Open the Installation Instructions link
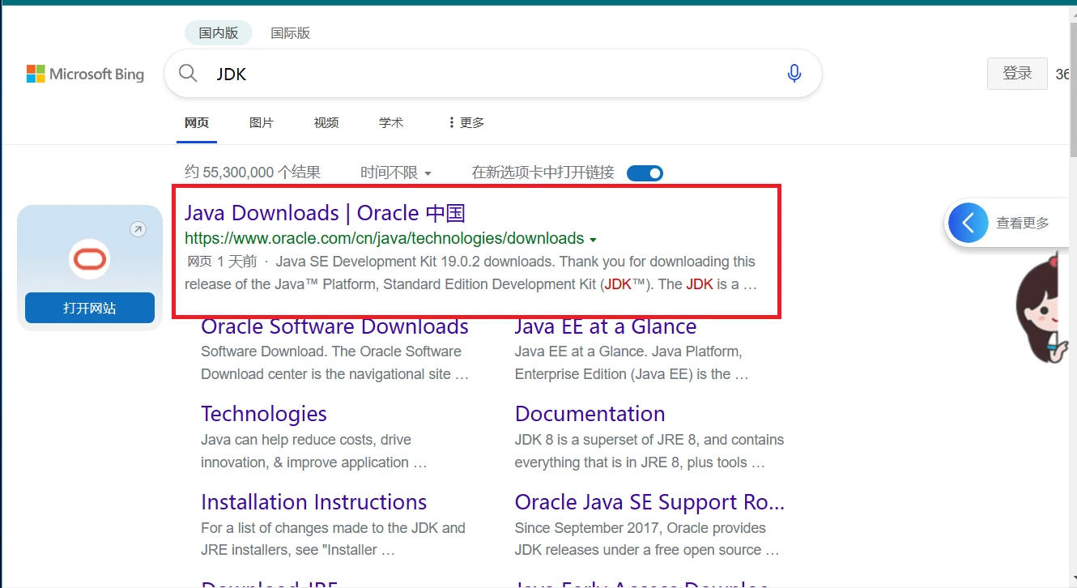 point(314,502)
